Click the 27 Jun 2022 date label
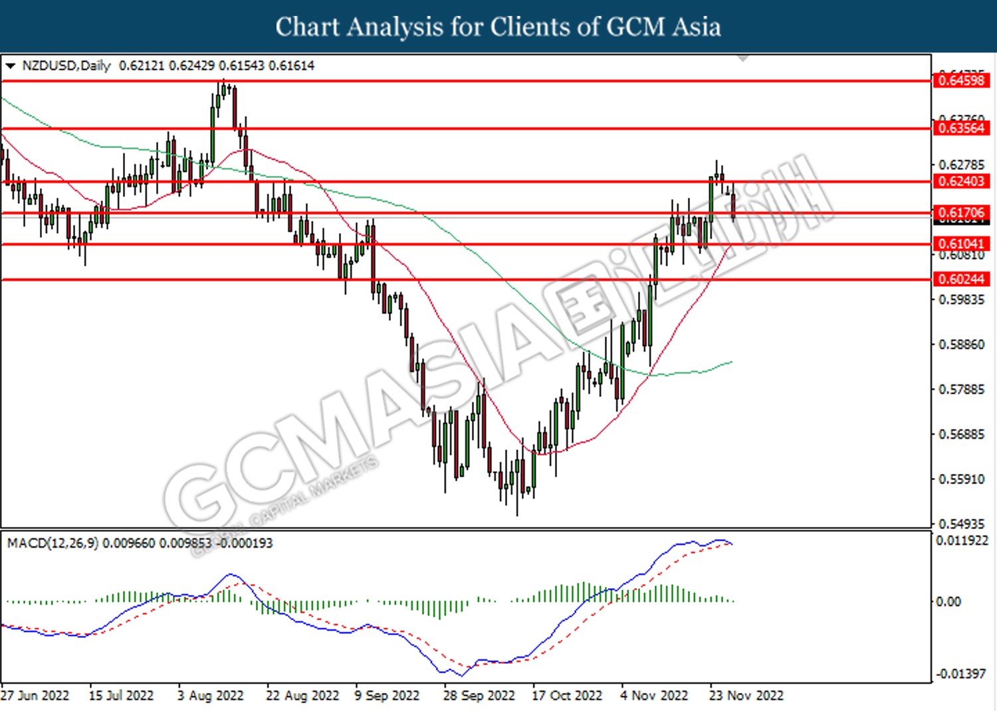 pyautogui.click(x=35, y=695)
